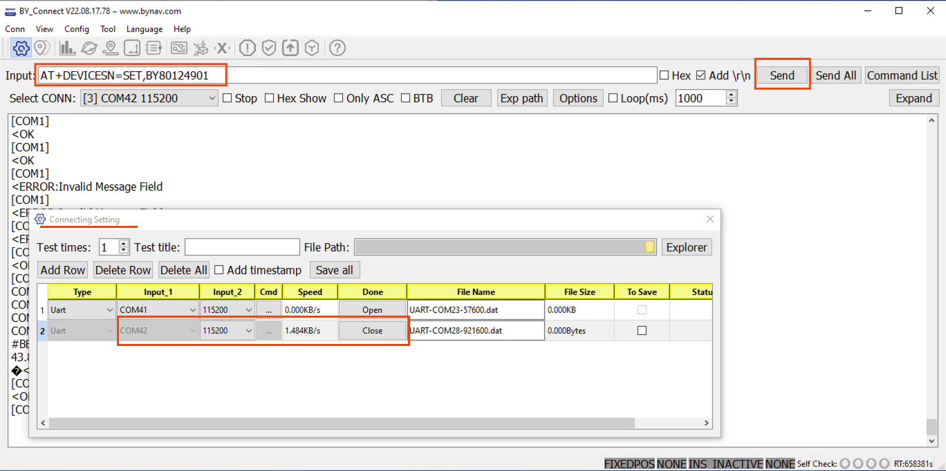Click the X toolbar icon

(222, 48)
